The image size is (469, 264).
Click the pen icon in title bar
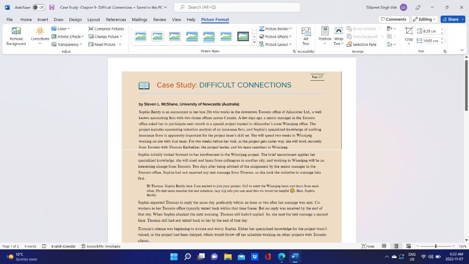418,7
